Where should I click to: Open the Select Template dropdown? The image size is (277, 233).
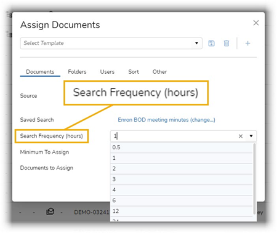pyautogui.click(x=111, y=43)
